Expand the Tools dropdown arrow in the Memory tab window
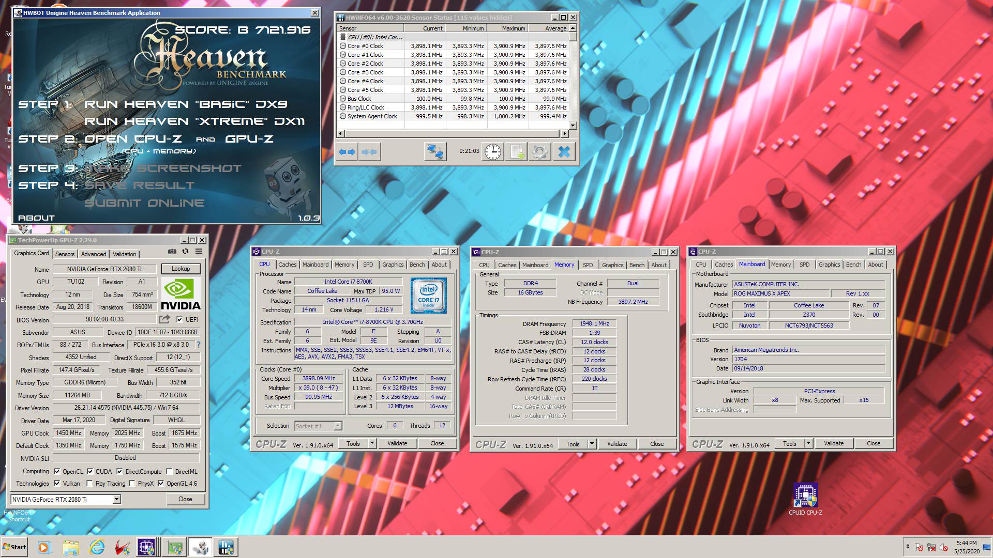The height and width of the screenshot is (558, 993). [x=592, y=444]
